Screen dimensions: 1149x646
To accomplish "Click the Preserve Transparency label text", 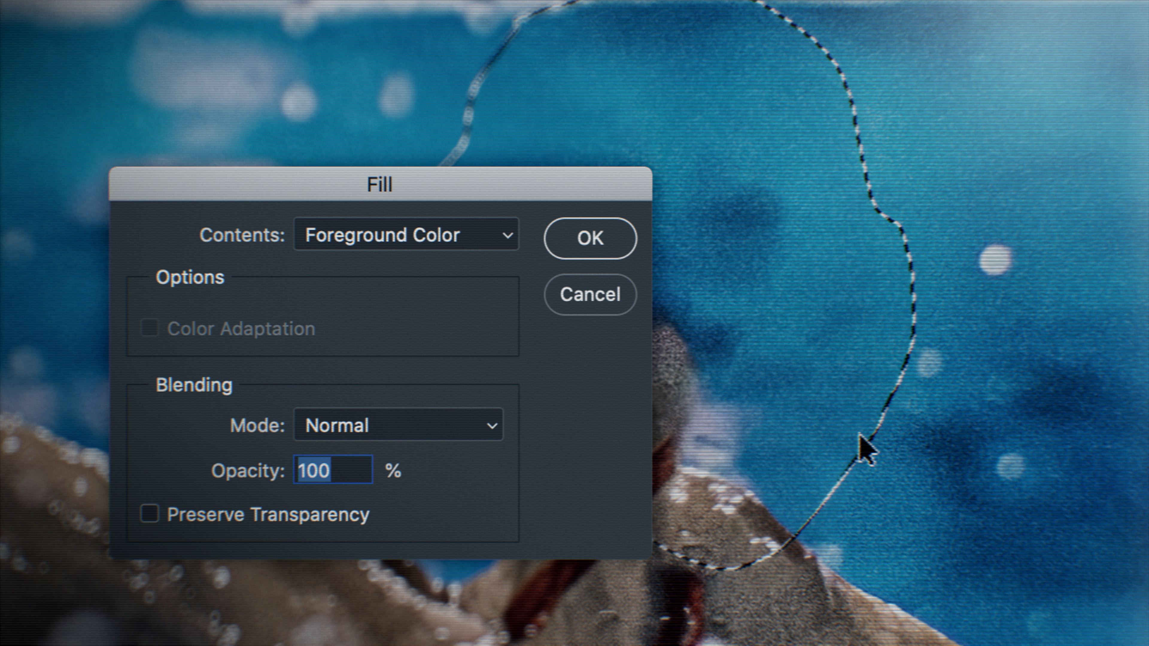I will point(268,514).
